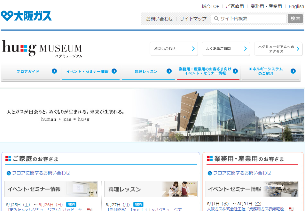Click the よくあるご質問 button
The width and height of the screenshot is (305, 211).
coord(226,49)
